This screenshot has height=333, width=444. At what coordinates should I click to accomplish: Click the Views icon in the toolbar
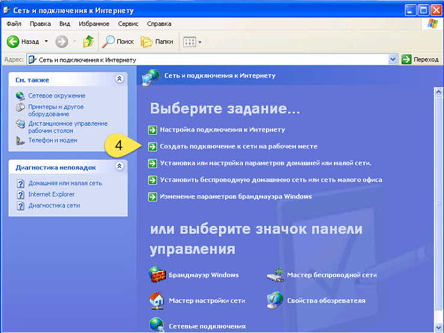190,42
